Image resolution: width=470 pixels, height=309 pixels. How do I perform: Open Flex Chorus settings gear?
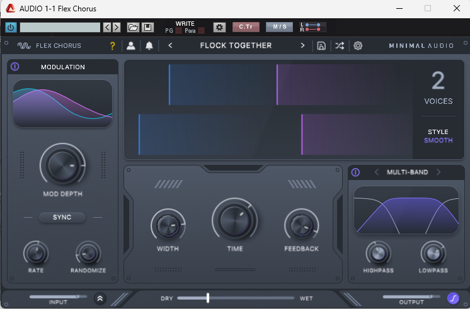tap(358, 46)
